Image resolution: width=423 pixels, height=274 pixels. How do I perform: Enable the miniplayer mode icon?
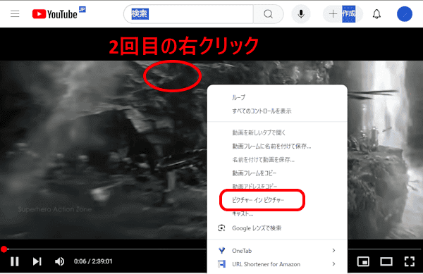[363, 261]
